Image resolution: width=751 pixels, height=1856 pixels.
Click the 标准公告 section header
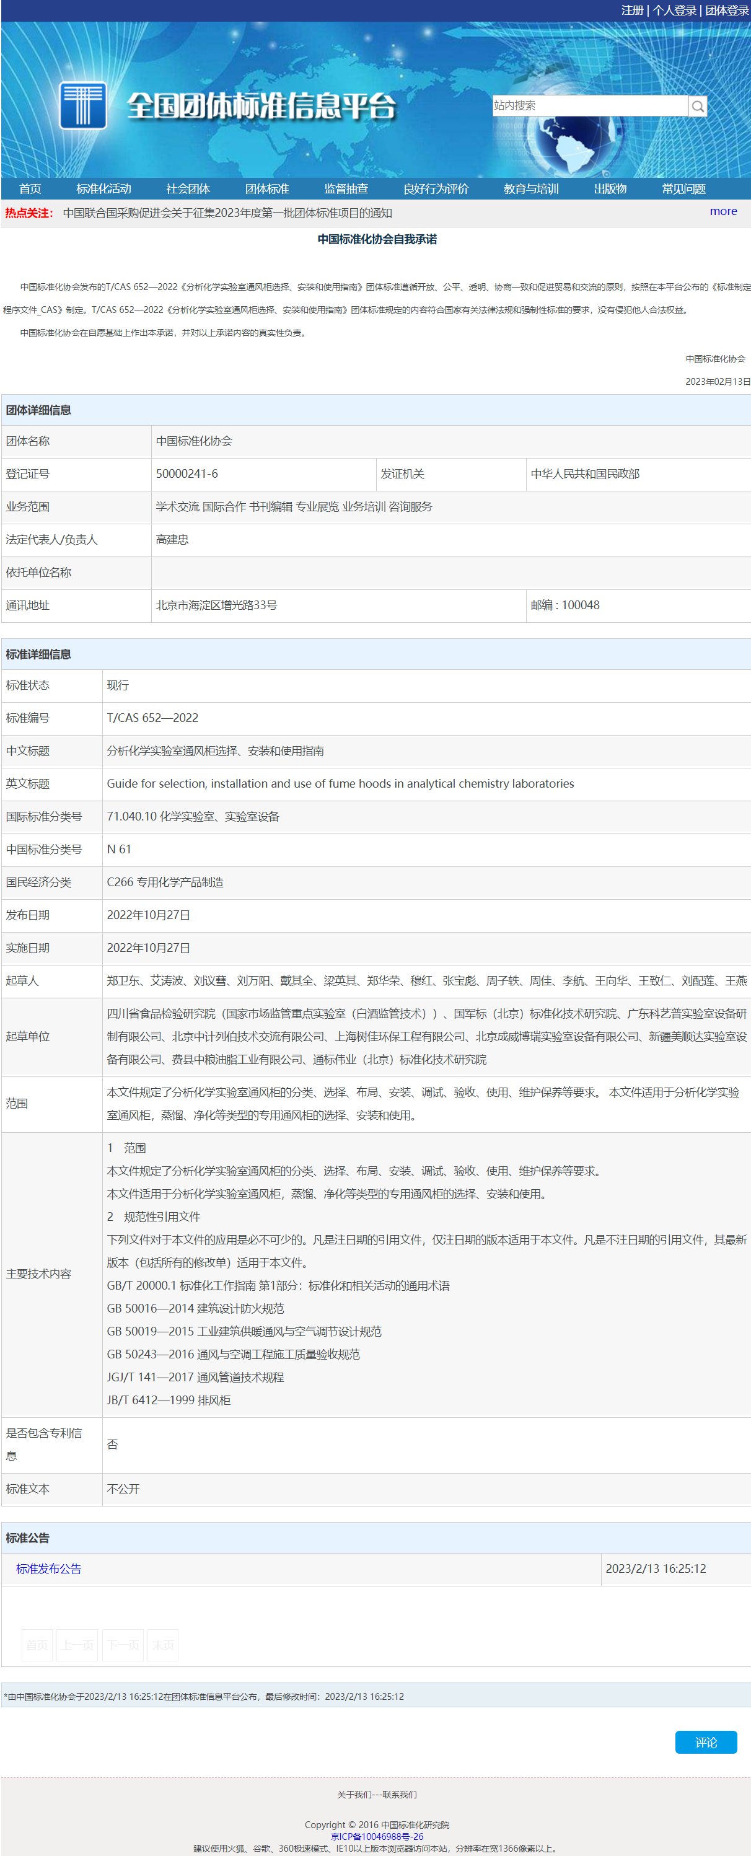(x=27, y=1537)
